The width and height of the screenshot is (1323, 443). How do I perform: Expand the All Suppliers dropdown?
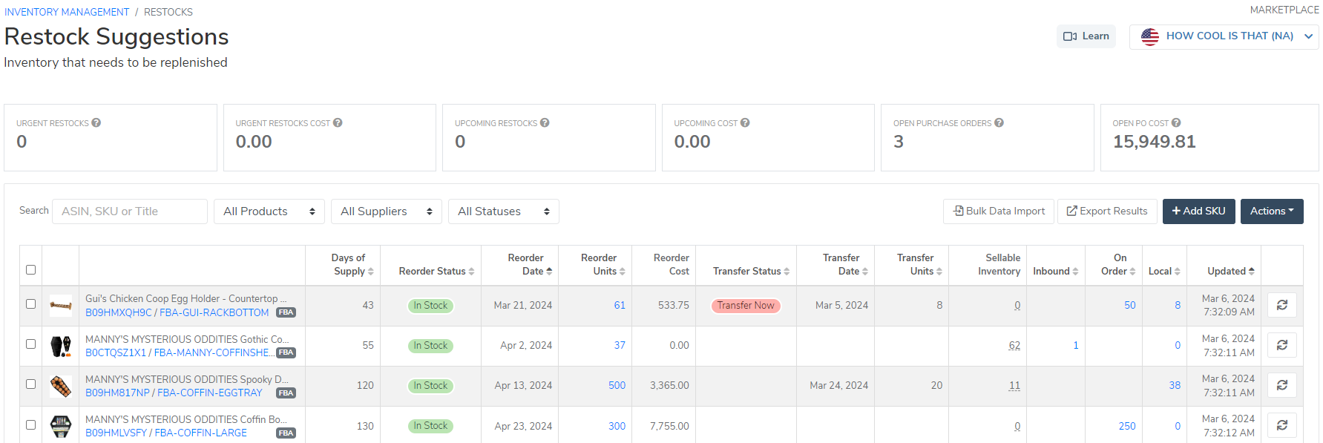386,211
